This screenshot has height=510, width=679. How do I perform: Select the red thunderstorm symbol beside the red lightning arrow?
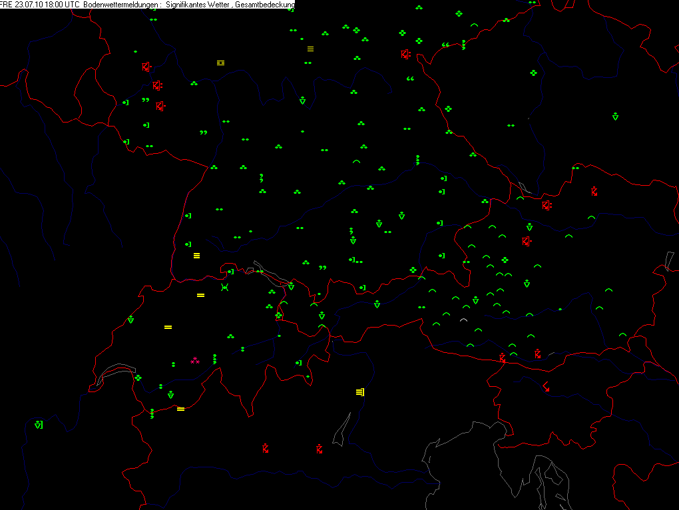(537, 354)
